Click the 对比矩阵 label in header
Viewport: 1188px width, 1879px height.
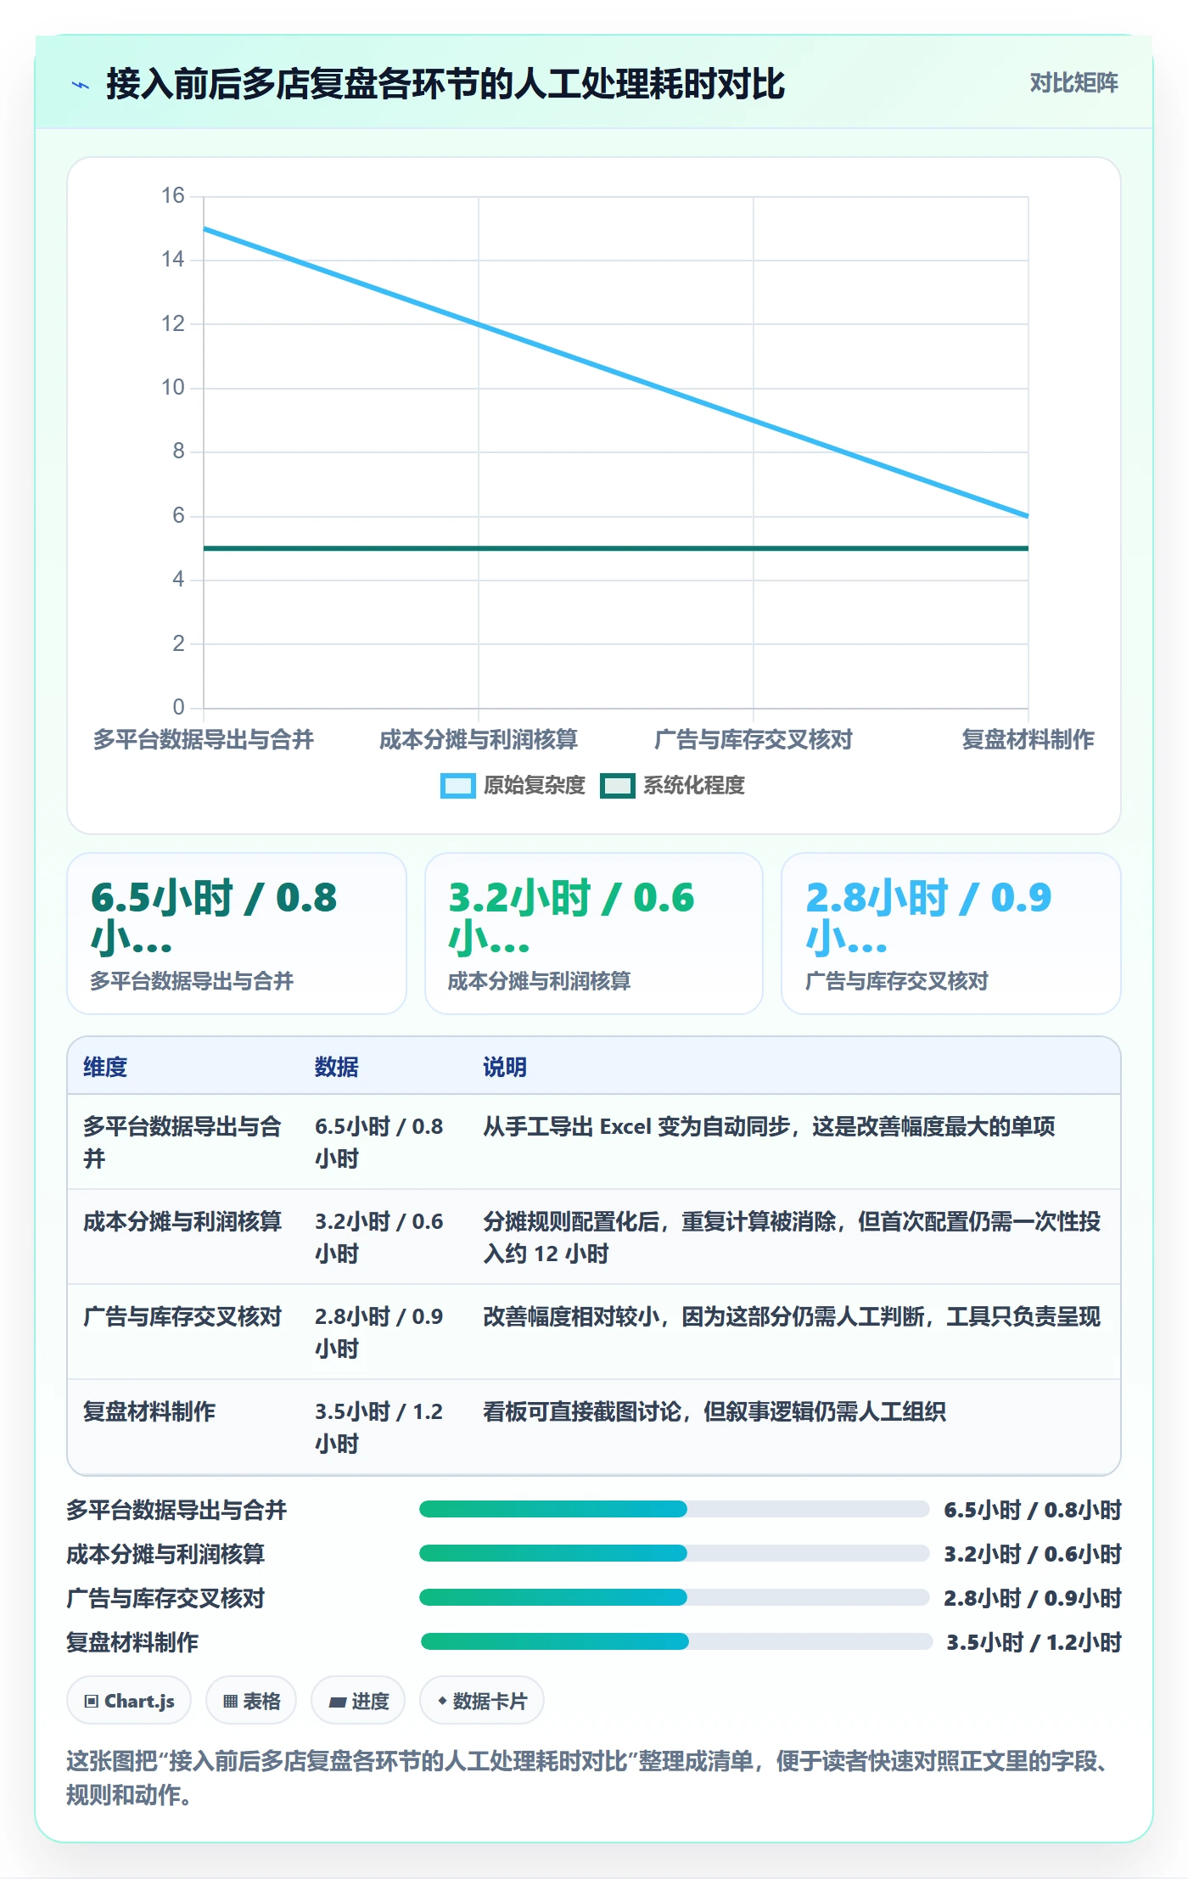(x=1073, y=83)
